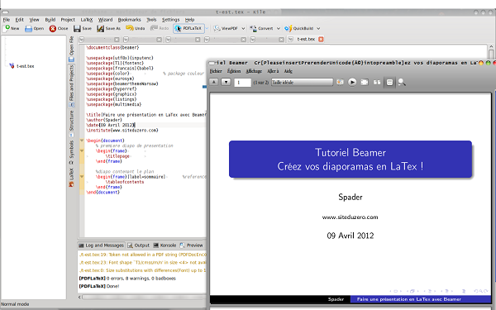
Task: Go to next page in PDF viewer
Action: click(226, 82)
